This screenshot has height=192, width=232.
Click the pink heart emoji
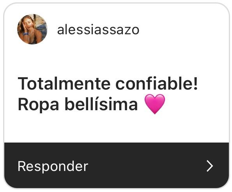pyautogui.click(x=155, y=104)
